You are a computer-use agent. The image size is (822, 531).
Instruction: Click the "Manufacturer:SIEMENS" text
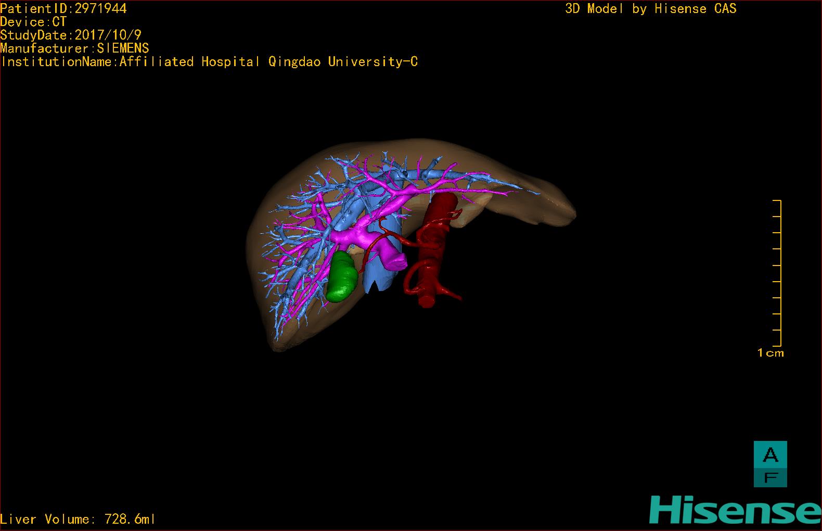pos(74,48)
